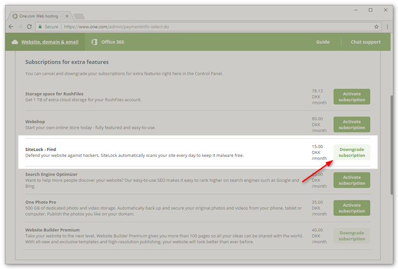398x269 pixels.
Task: Click the Office 365 logo icon
Action: 94,42
